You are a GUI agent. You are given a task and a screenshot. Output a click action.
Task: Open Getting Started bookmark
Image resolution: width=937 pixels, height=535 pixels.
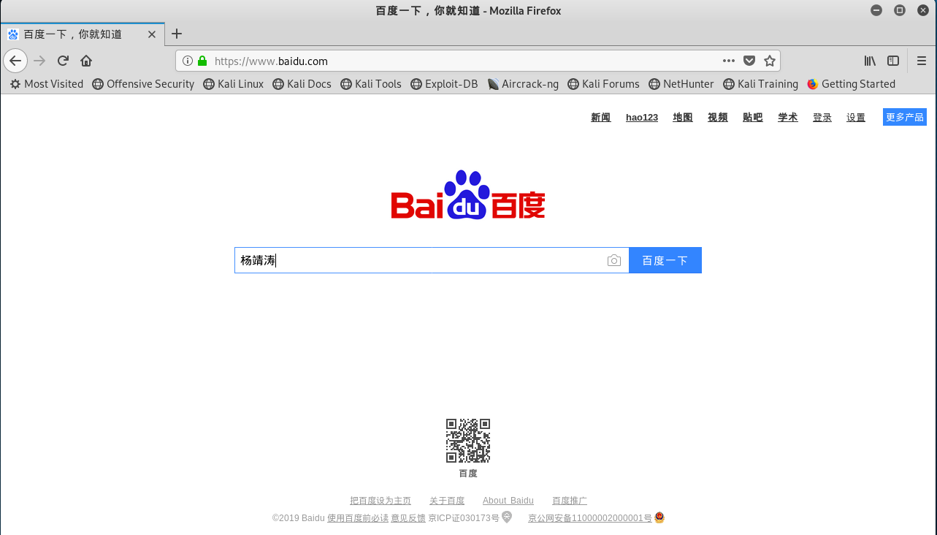click(x=851, y=84)
